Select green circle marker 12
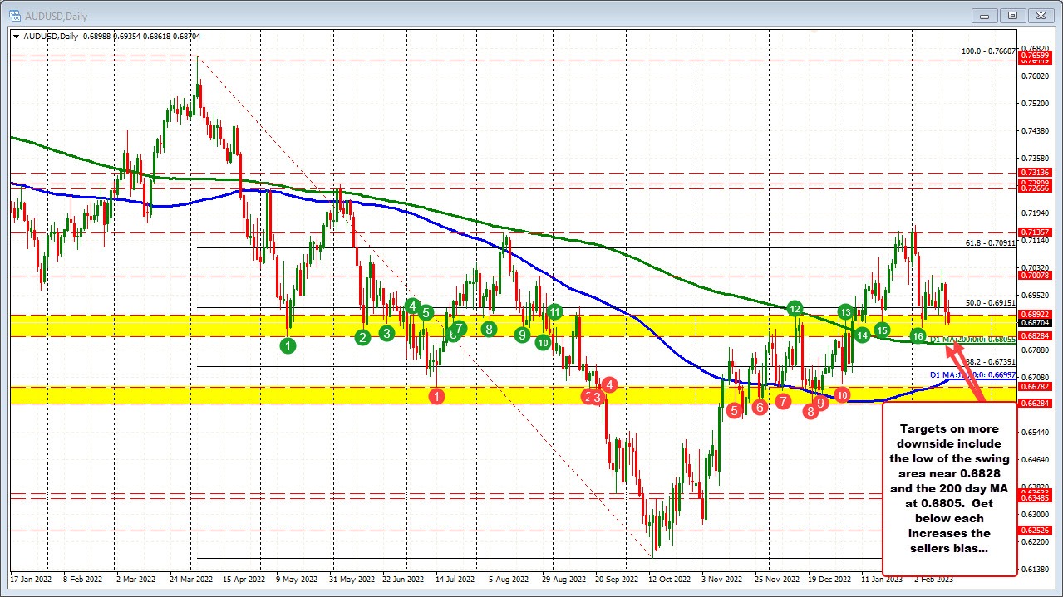Screen dimensions: 1063x597 tap(795, 309)
